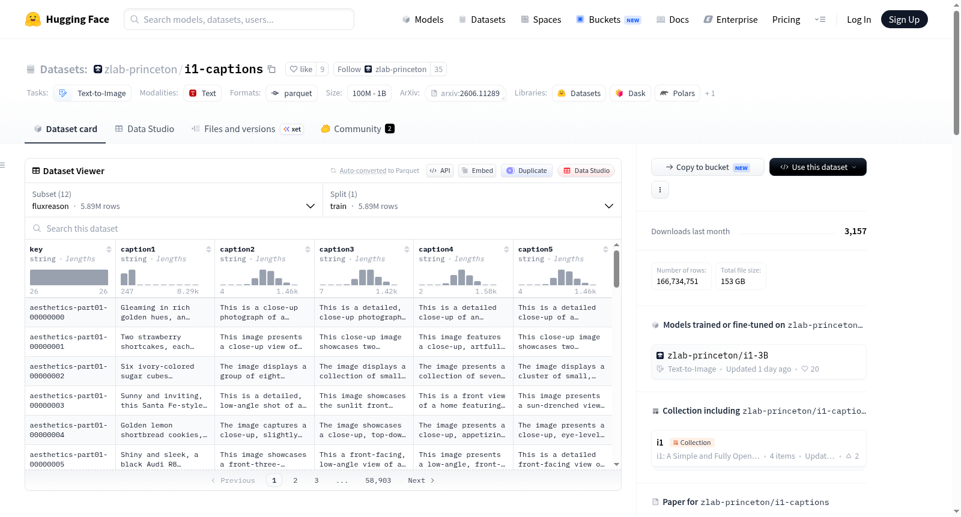Click the Hugging Face logo emoji
This screenshot has width=961, height=517.
coord(33,19)
